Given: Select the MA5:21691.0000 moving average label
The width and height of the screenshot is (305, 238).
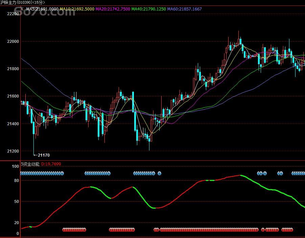Looking at the screenshot, I should tap(42, 9).
